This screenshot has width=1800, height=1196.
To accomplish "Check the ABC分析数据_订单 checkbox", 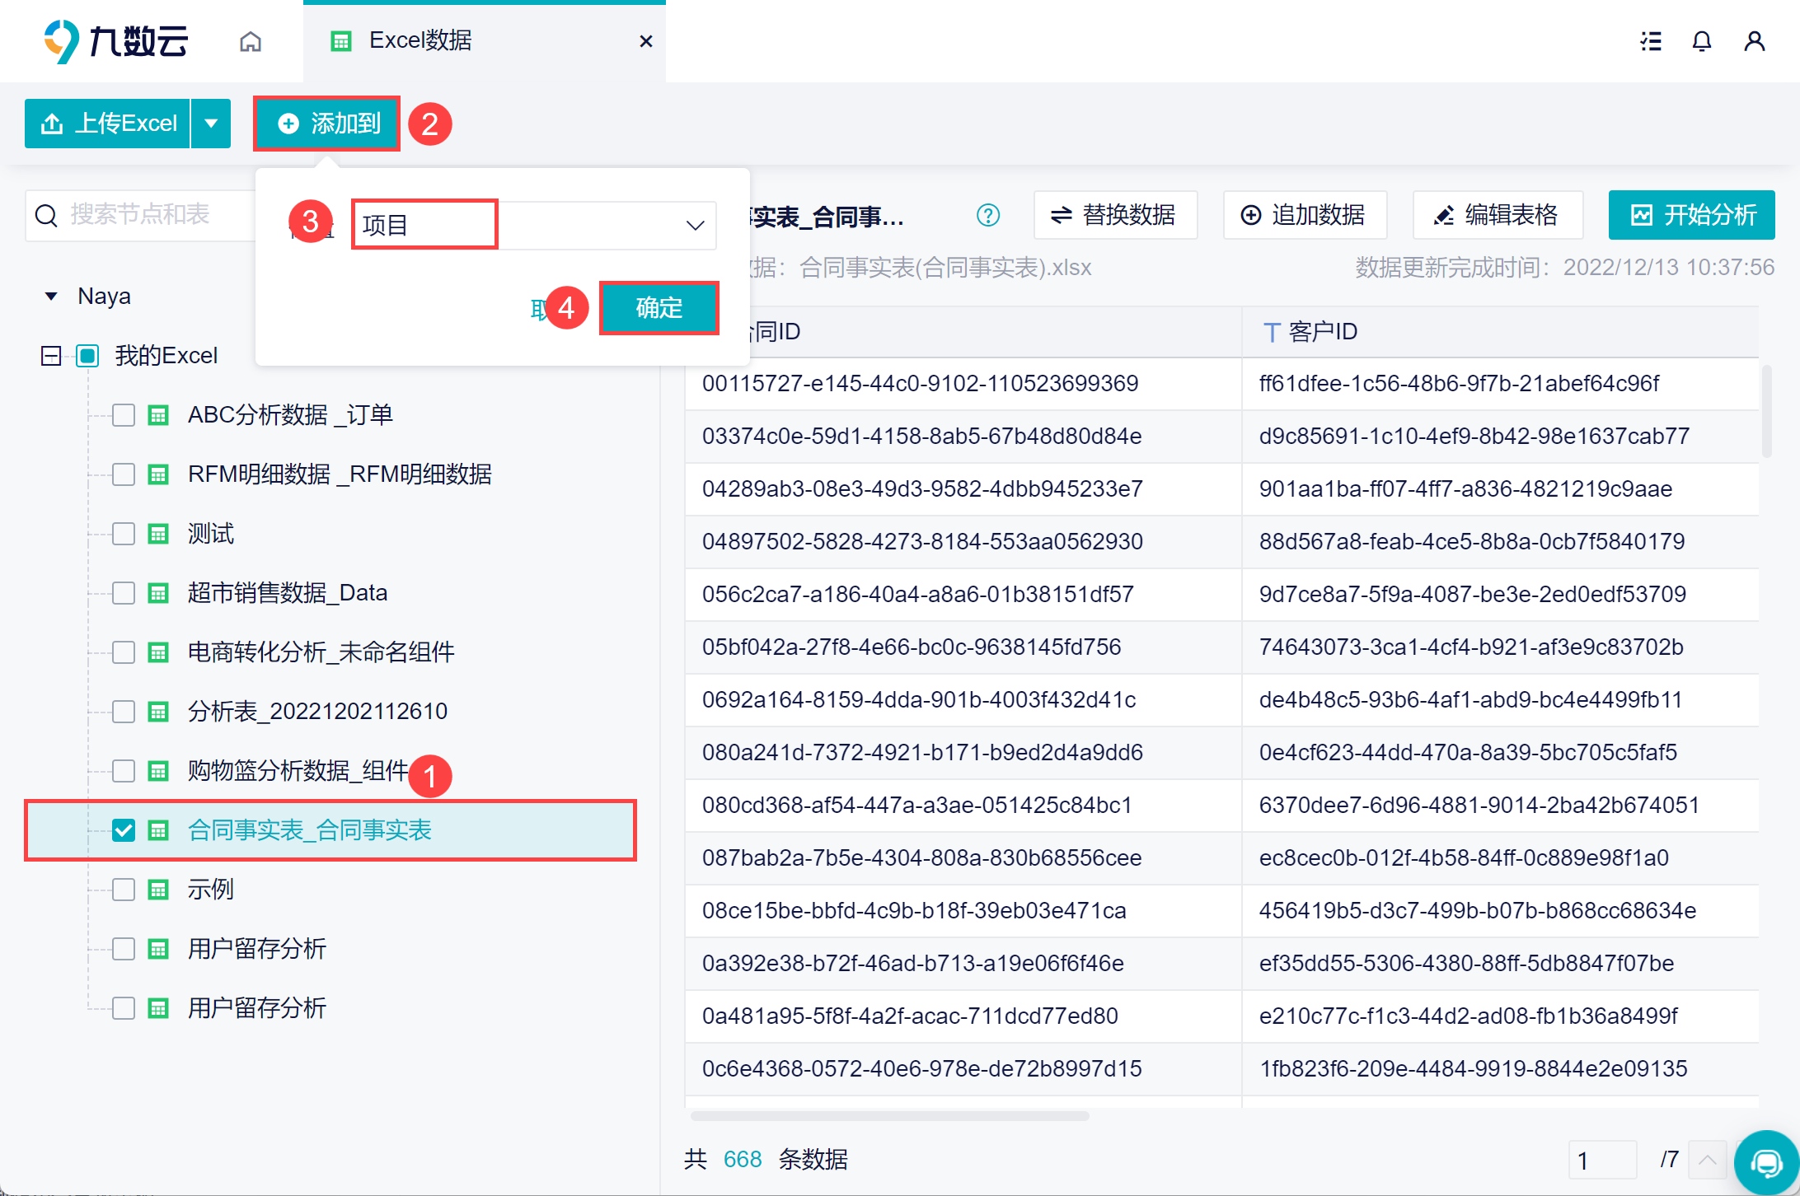I will 124,415.
